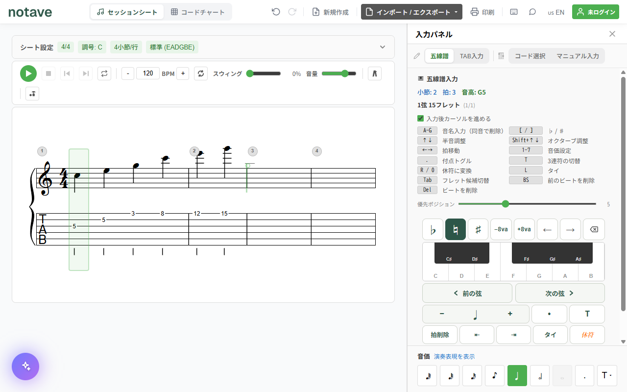Select the flat accidental button

pos(433,229)
